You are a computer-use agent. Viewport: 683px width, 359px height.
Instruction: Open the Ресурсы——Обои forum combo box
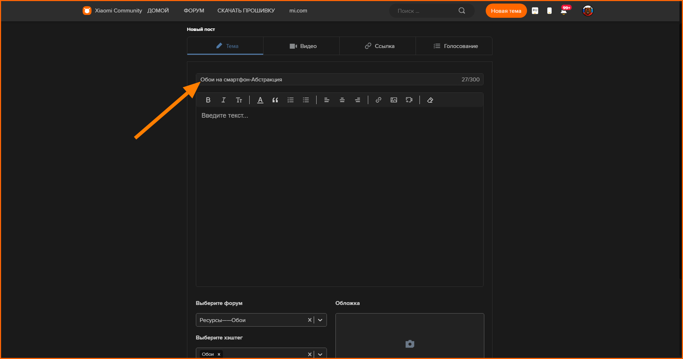(261, 320)
